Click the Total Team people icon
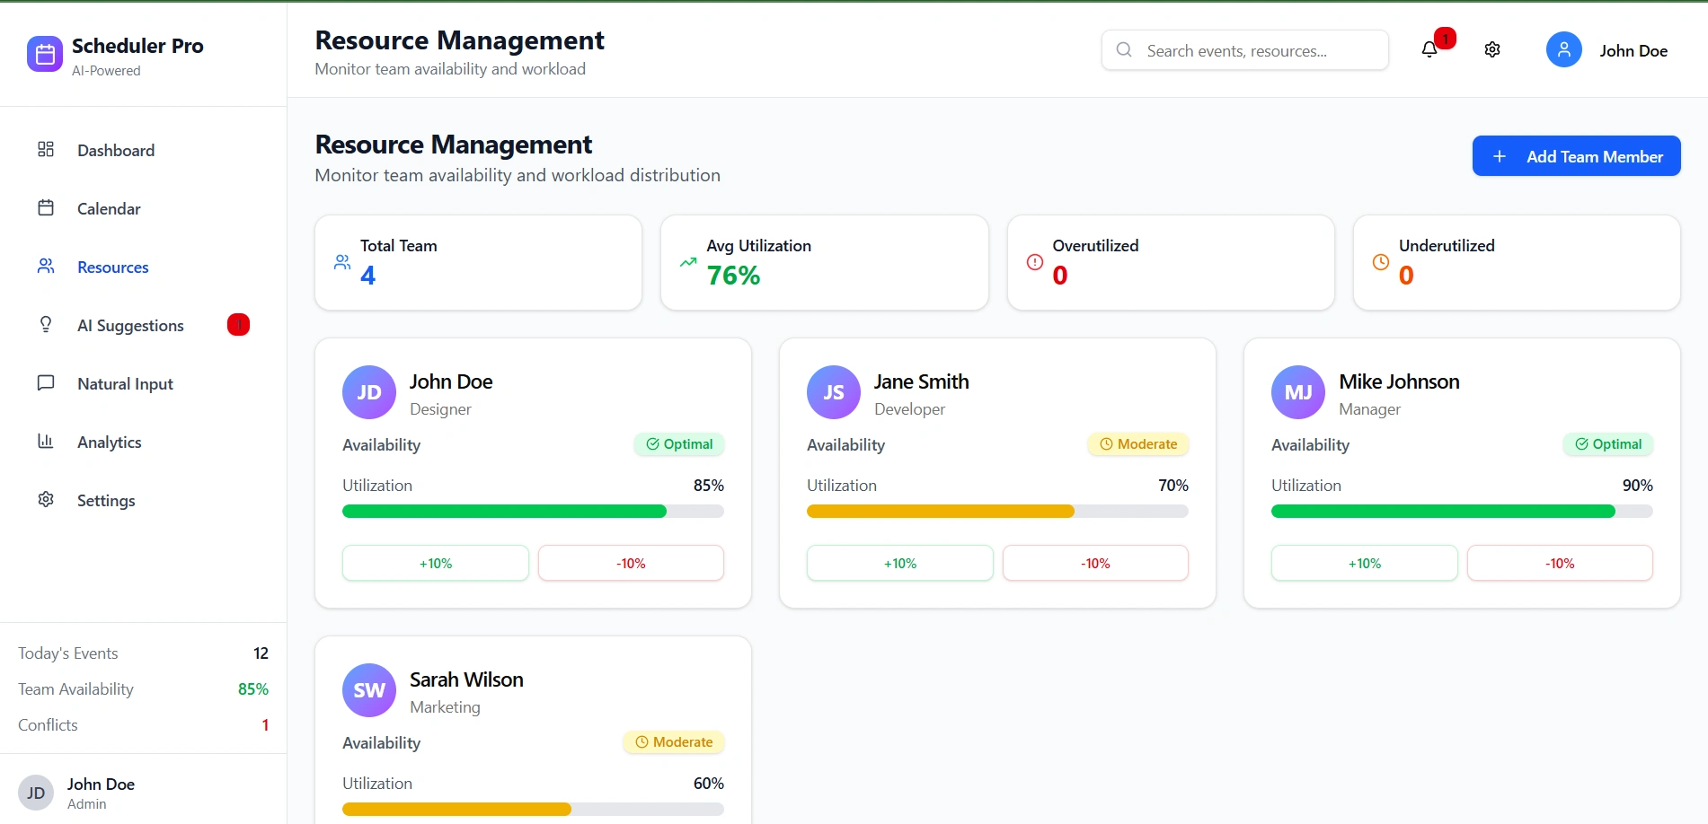Viewport: 1708px width, 824px height. (342, 262)
